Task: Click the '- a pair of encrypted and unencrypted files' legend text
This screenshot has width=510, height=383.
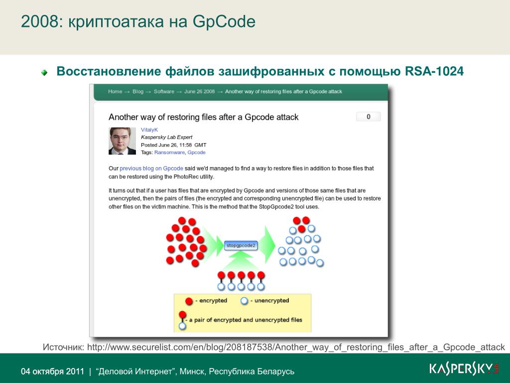Action: pos(244,320)
